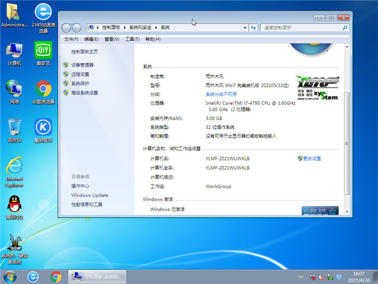Click the vertical scrollbar thumb

click(347, 143)
